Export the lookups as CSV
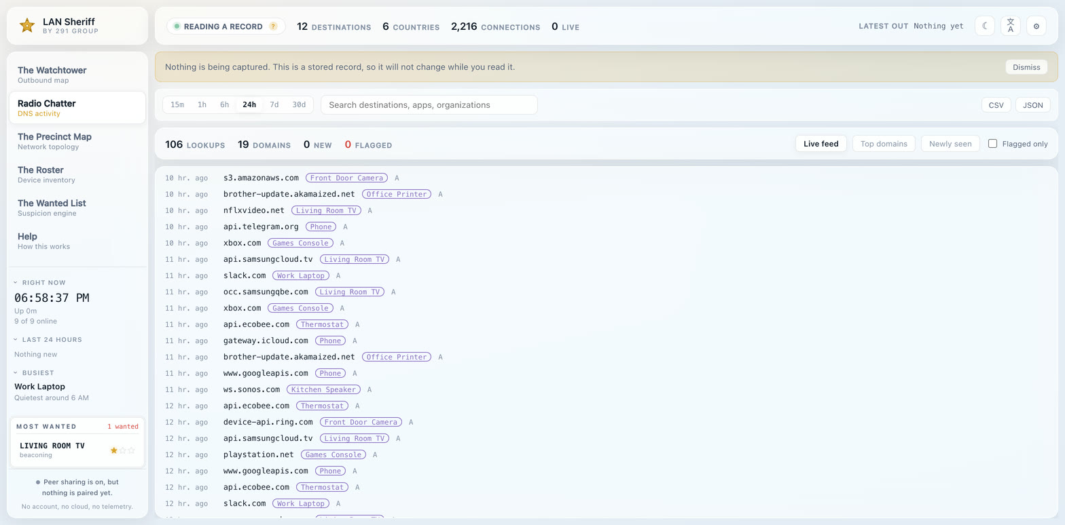1065x525 pixels. [996, 105]
